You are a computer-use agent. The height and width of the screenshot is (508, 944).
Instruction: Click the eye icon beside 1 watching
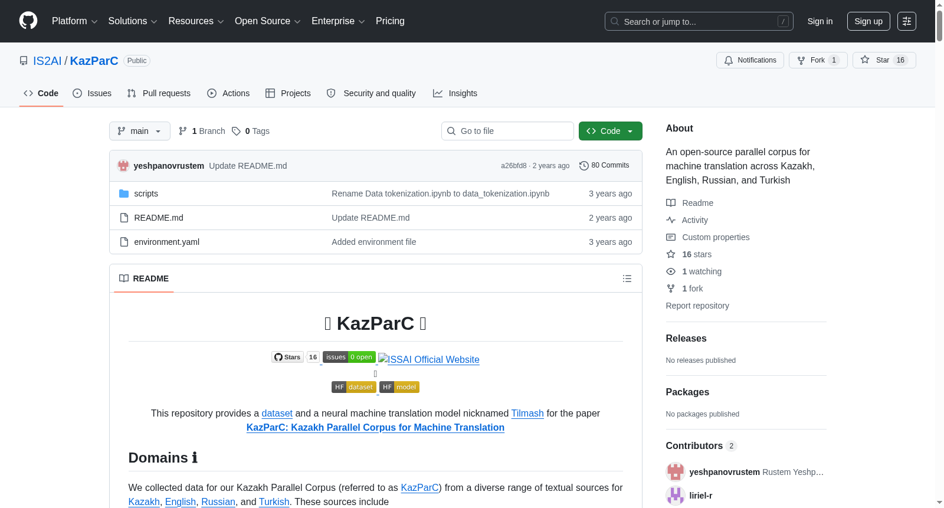point(671,271)
